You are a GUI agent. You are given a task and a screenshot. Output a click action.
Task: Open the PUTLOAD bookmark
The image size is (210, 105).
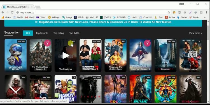[x=119, y=17]
